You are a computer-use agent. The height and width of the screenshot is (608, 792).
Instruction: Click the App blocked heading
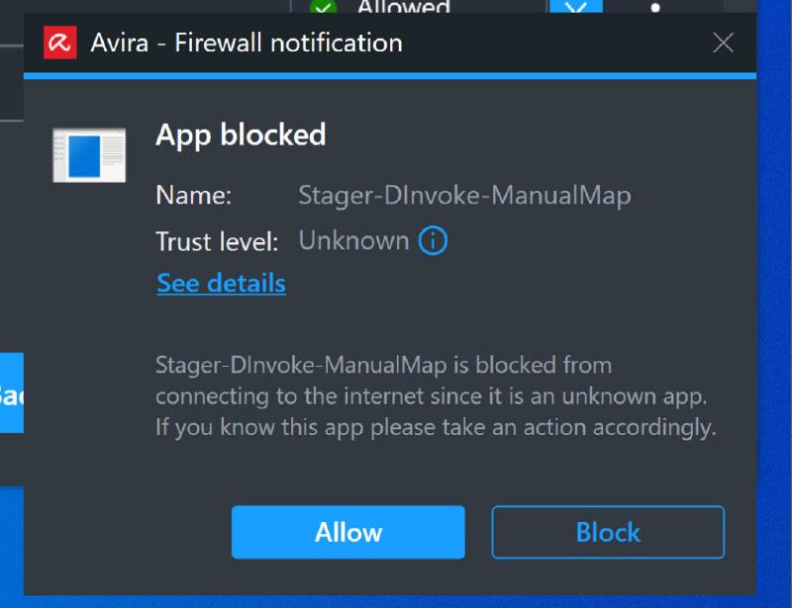(241, 135)
